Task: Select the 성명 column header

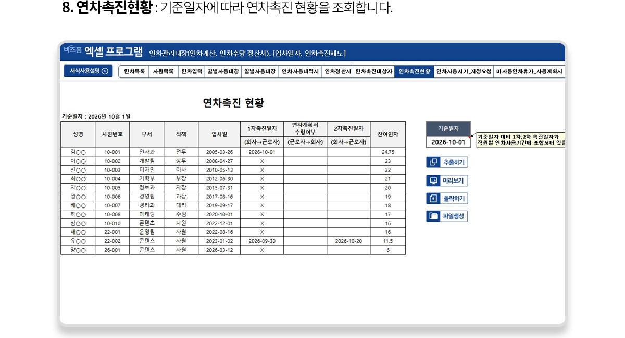Action: (78, 134)
